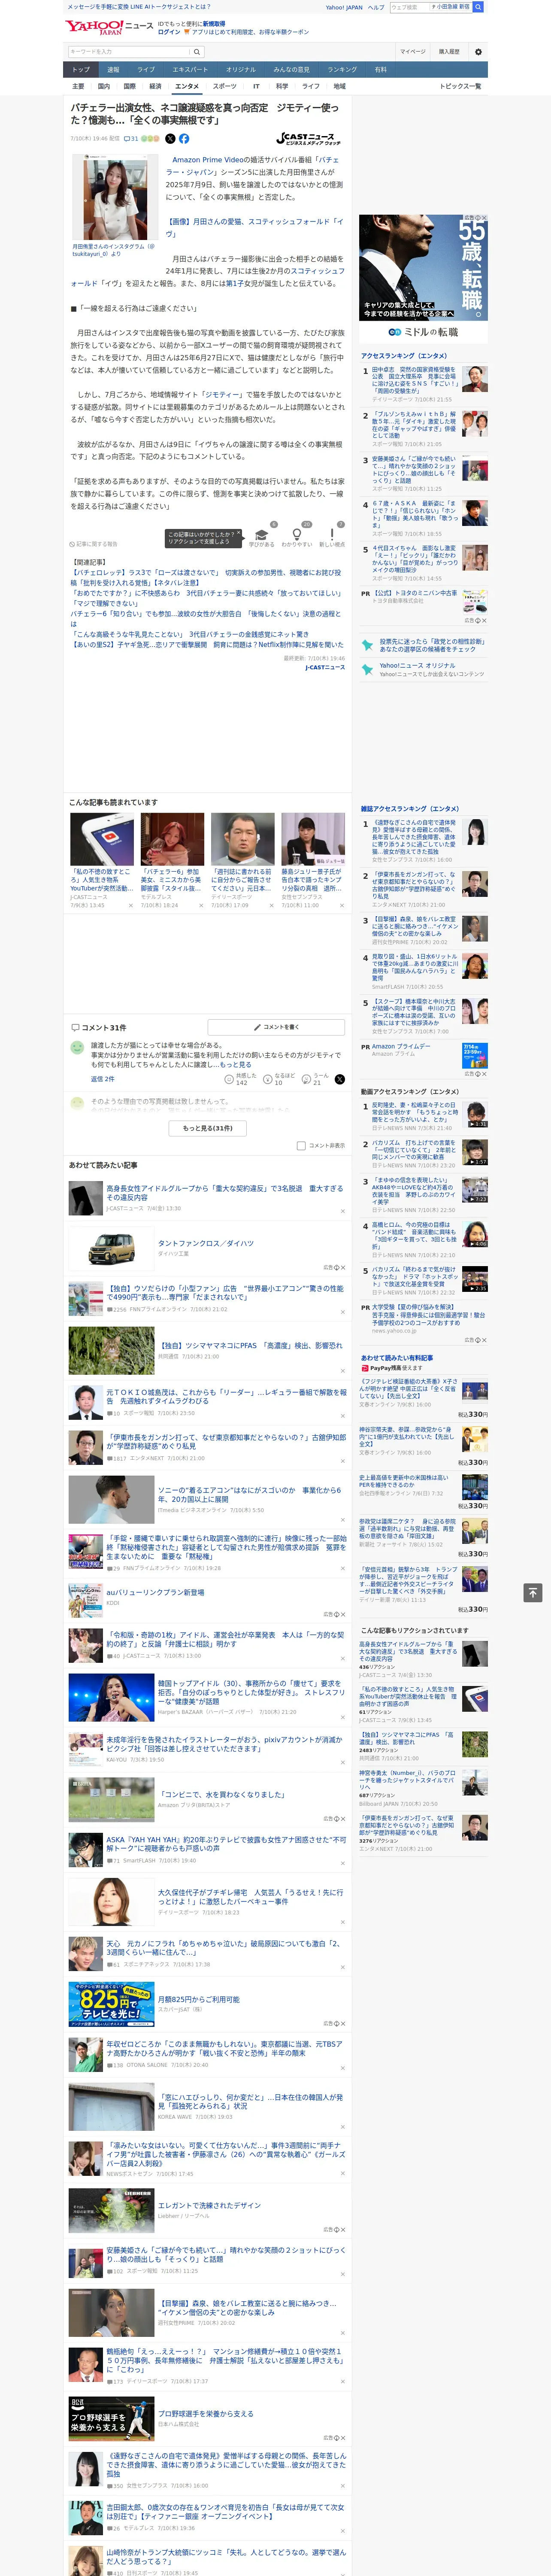Toggle the コメント非表示 checkbox
The height and width of the screenshot is (2576, 551).
pos(301,1146)
